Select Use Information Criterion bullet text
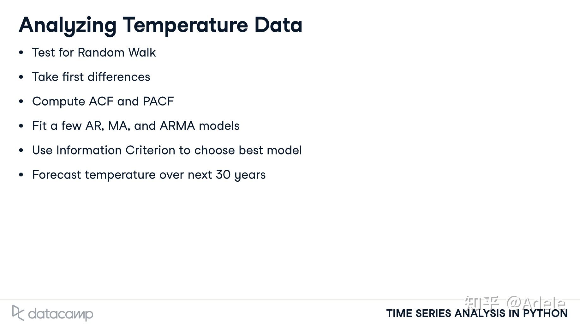The width and height of the screenshot is (580, 327). pyautogui.click(x=167, y=150)
